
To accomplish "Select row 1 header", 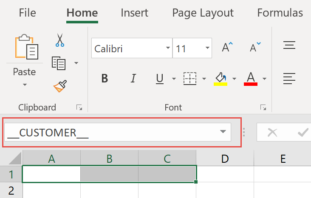I will [x=11, y=174].
